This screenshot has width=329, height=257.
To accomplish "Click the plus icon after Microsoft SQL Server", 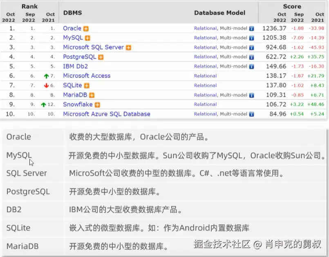I will 128,48.
